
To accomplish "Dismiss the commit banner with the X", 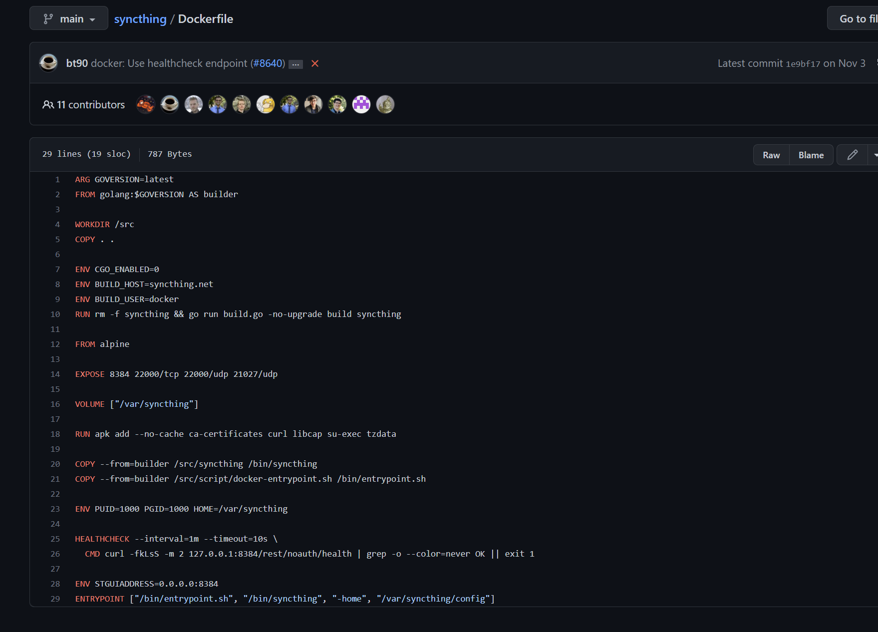I will 314,64.
